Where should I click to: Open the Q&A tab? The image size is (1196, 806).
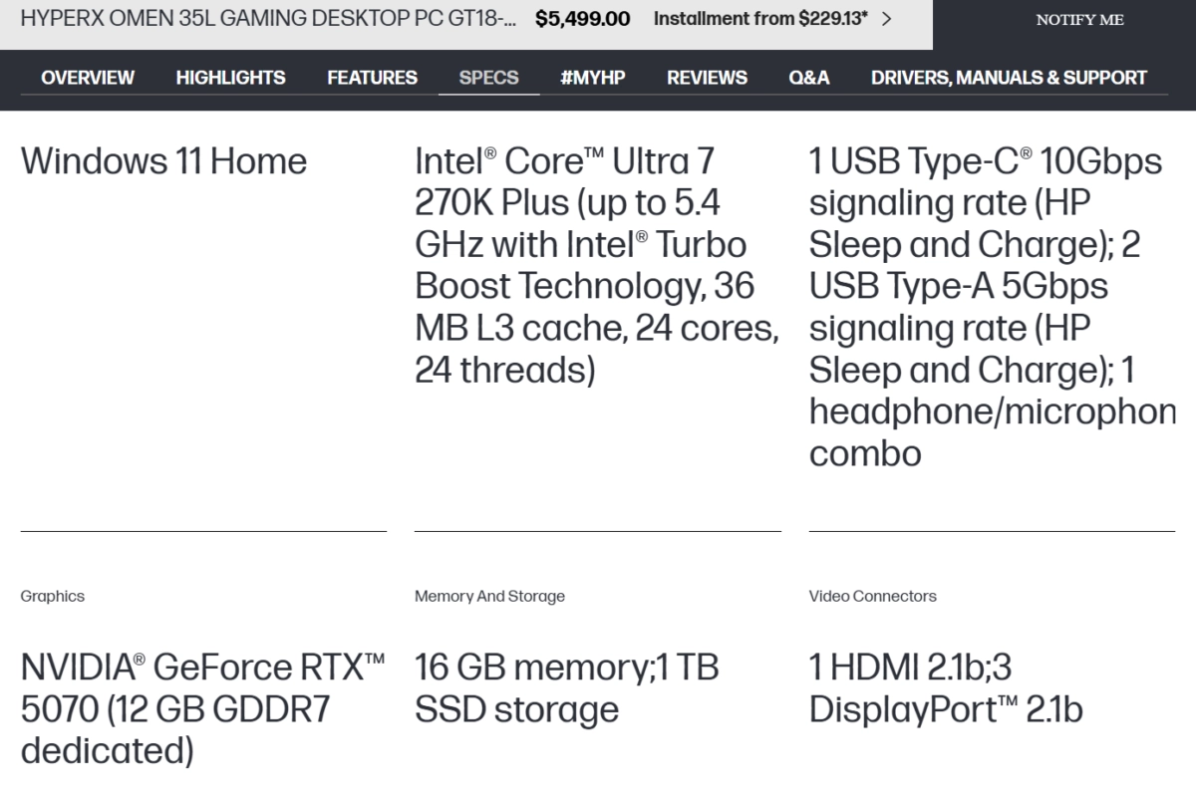point(807,78)
